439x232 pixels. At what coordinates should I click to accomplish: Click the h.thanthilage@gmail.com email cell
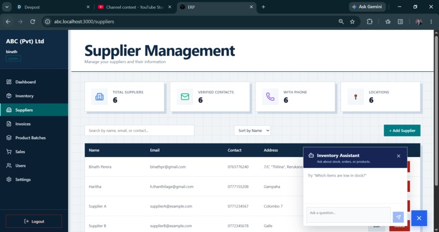(172, 186)
